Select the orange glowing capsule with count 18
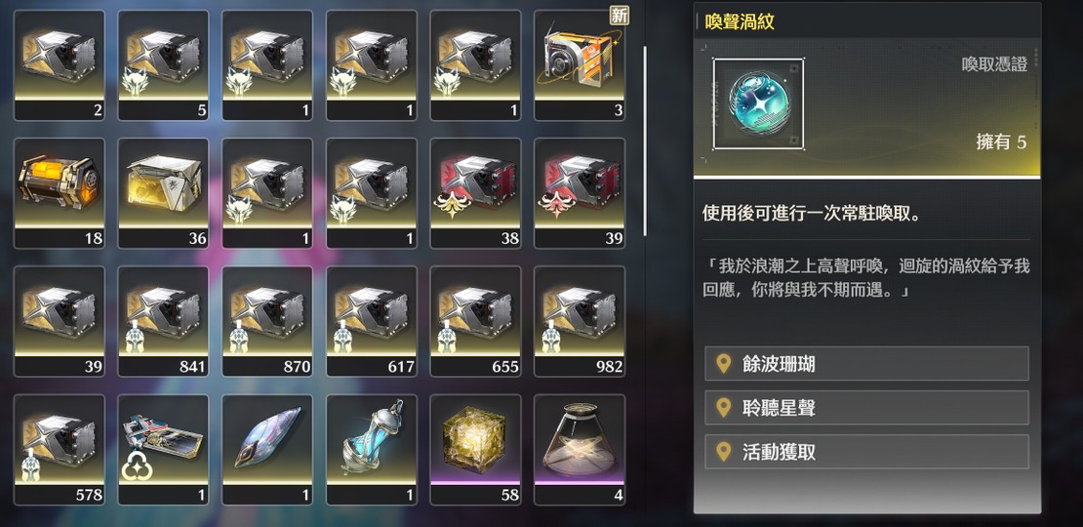This screenshot has height=527, width=1083. click(x=60, y=193)
